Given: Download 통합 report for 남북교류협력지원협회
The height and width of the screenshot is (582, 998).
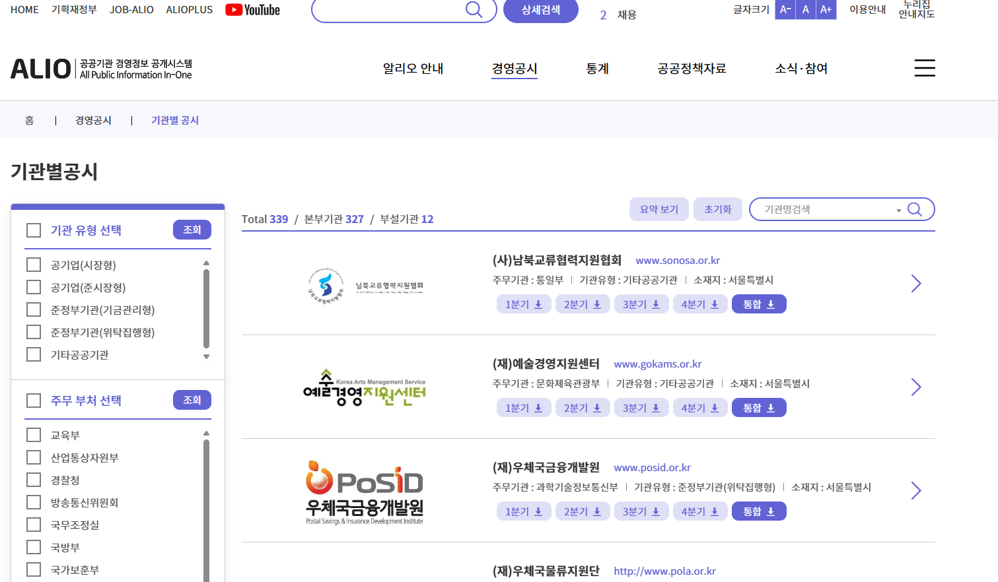Looking at the screenshot, I should [x=758, y=304].
